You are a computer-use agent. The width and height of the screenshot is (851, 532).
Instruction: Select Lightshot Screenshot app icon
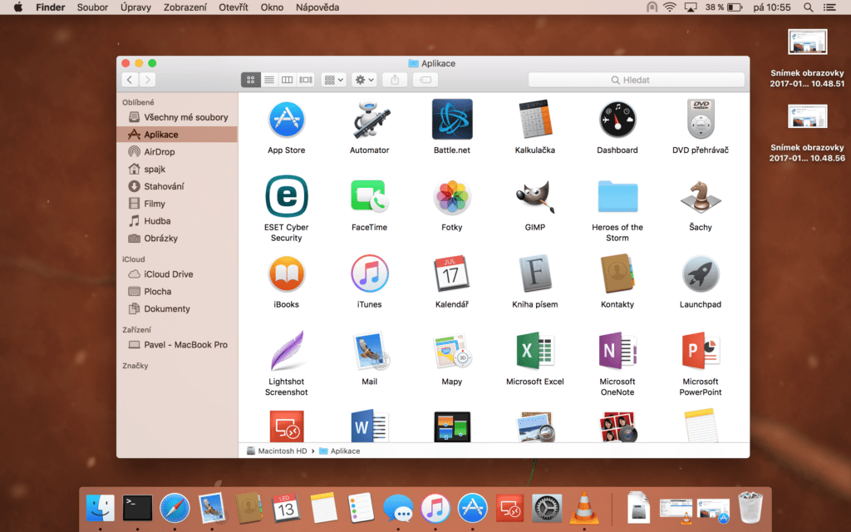coord(287,352)
